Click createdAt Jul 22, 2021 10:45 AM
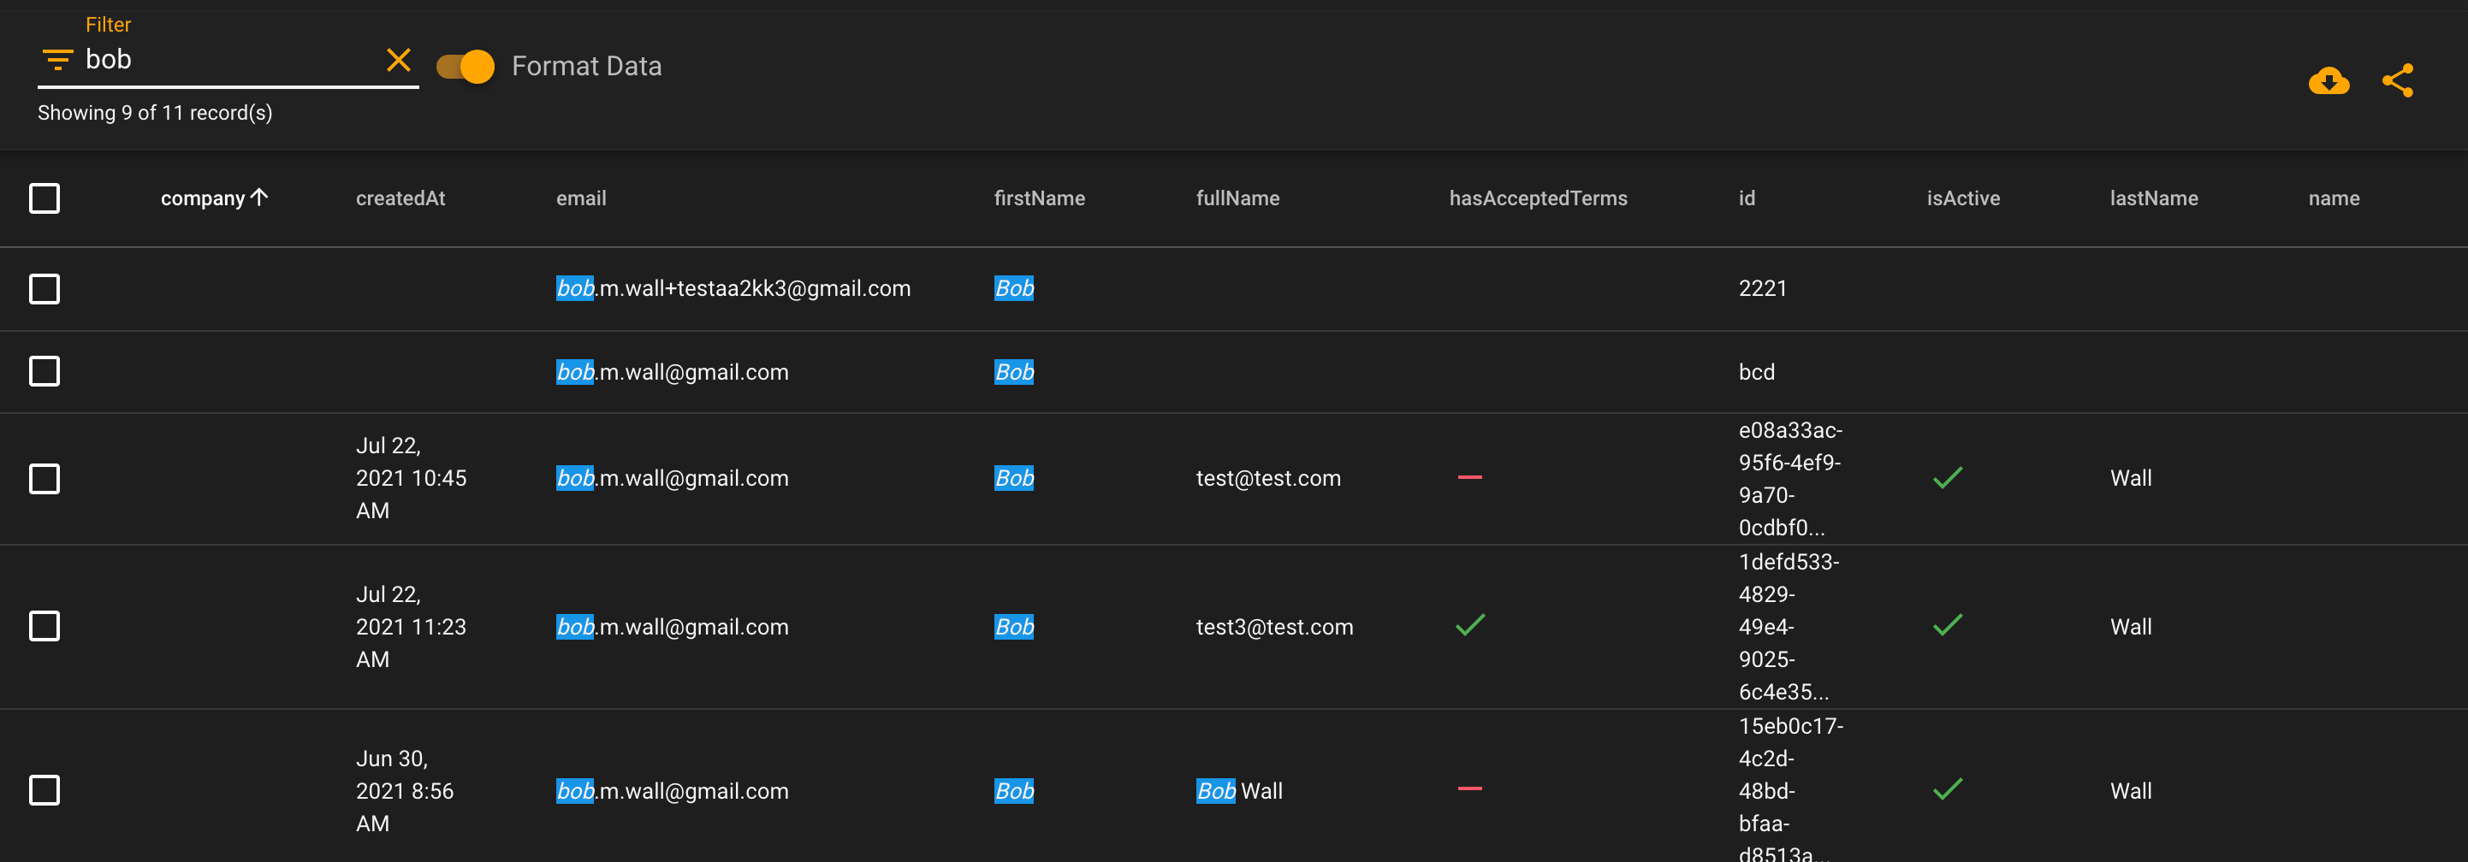The image size is (2468, 862). 411,478
